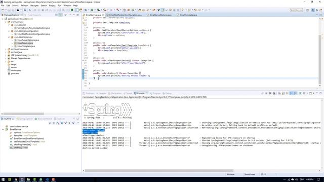This screenshot has width=324, height=182.
Task: Open the Source menu
Action: 15,6
